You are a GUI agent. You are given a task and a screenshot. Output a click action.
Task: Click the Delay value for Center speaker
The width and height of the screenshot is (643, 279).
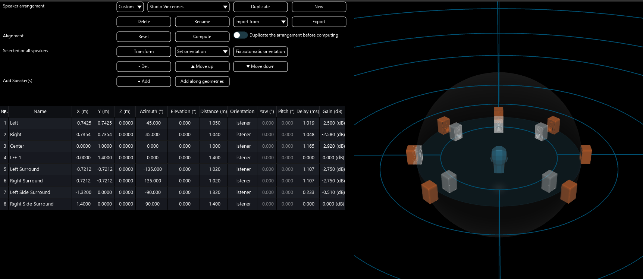(308, 146)
